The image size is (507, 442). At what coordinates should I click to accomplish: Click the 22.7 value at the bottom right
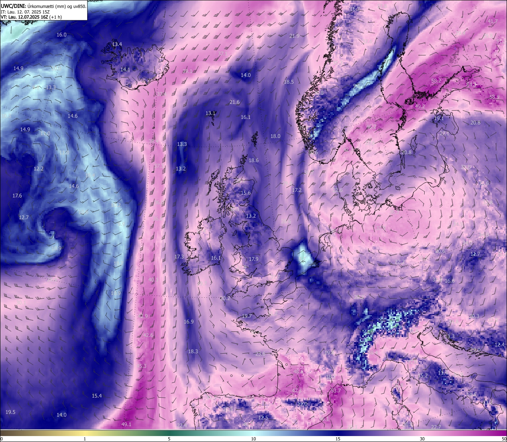[x=436, y=427]
